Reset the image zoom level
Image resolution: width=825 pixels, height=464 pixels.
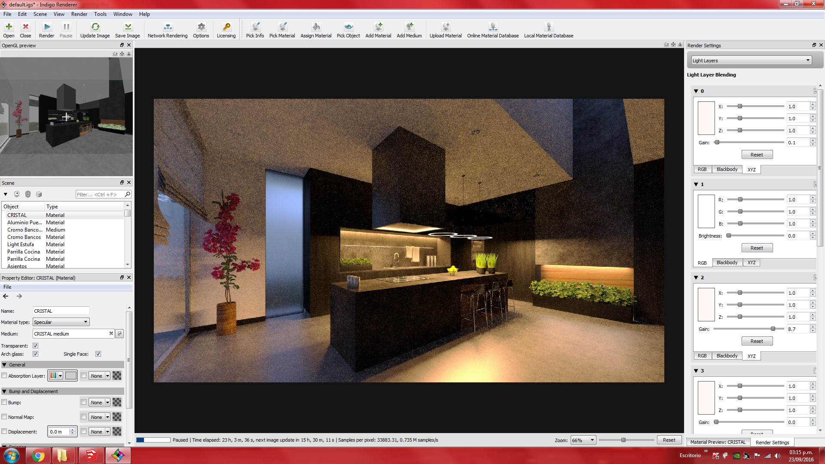click(669, 440)
